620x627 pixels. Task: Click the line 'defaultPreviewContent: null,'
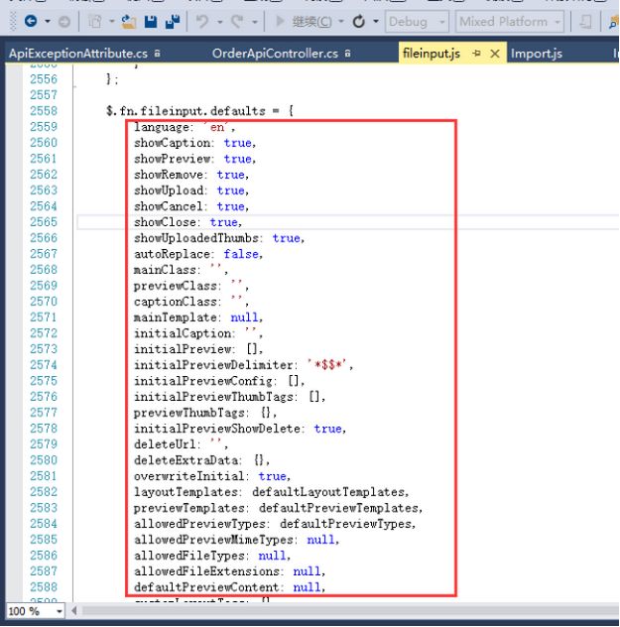[x=229, y=587]
